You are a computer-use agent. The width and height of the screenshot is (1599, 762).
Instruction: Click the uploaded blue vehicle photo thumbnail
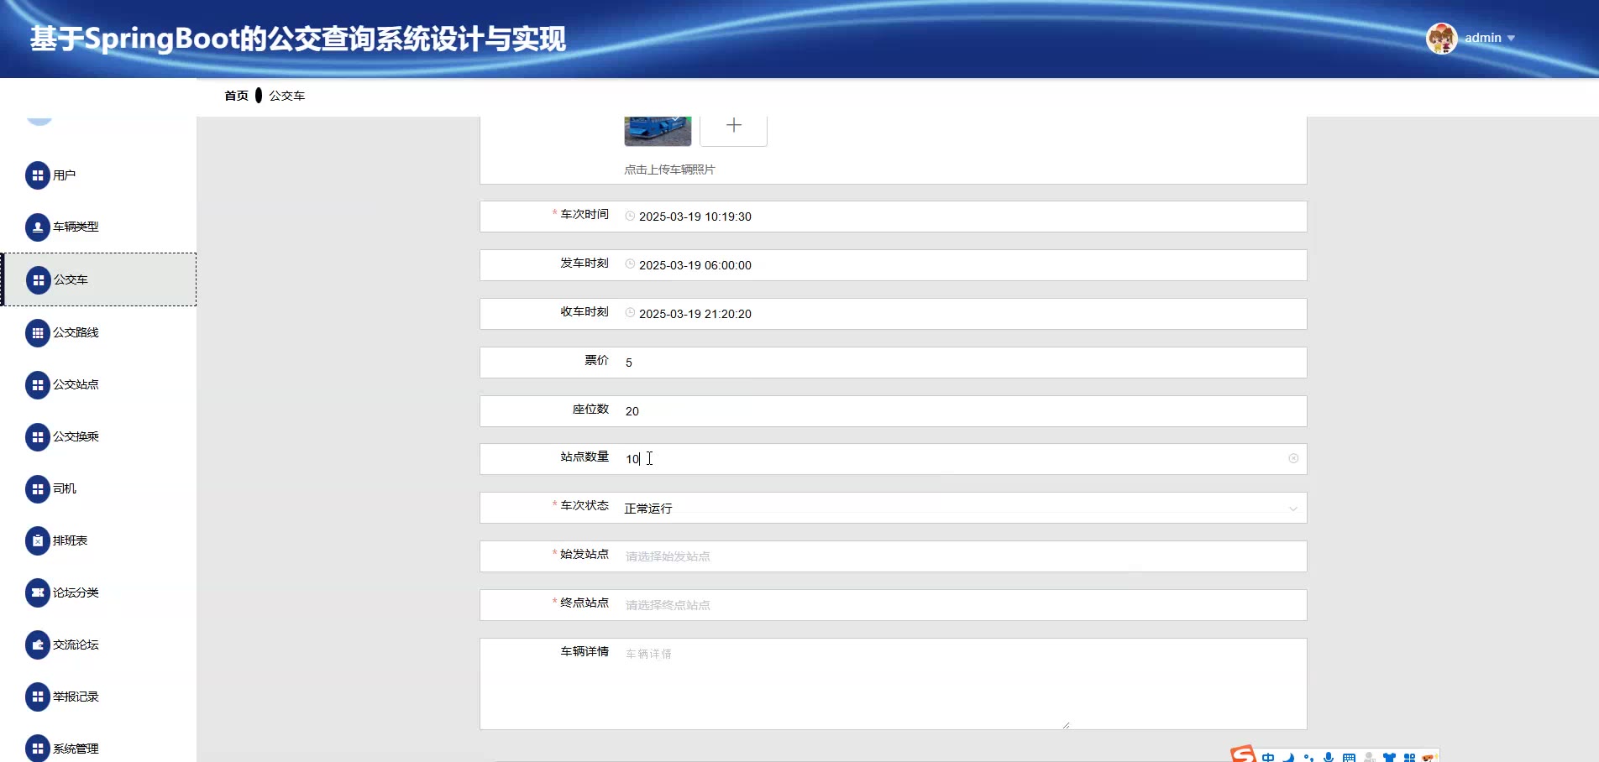point(658,131)
